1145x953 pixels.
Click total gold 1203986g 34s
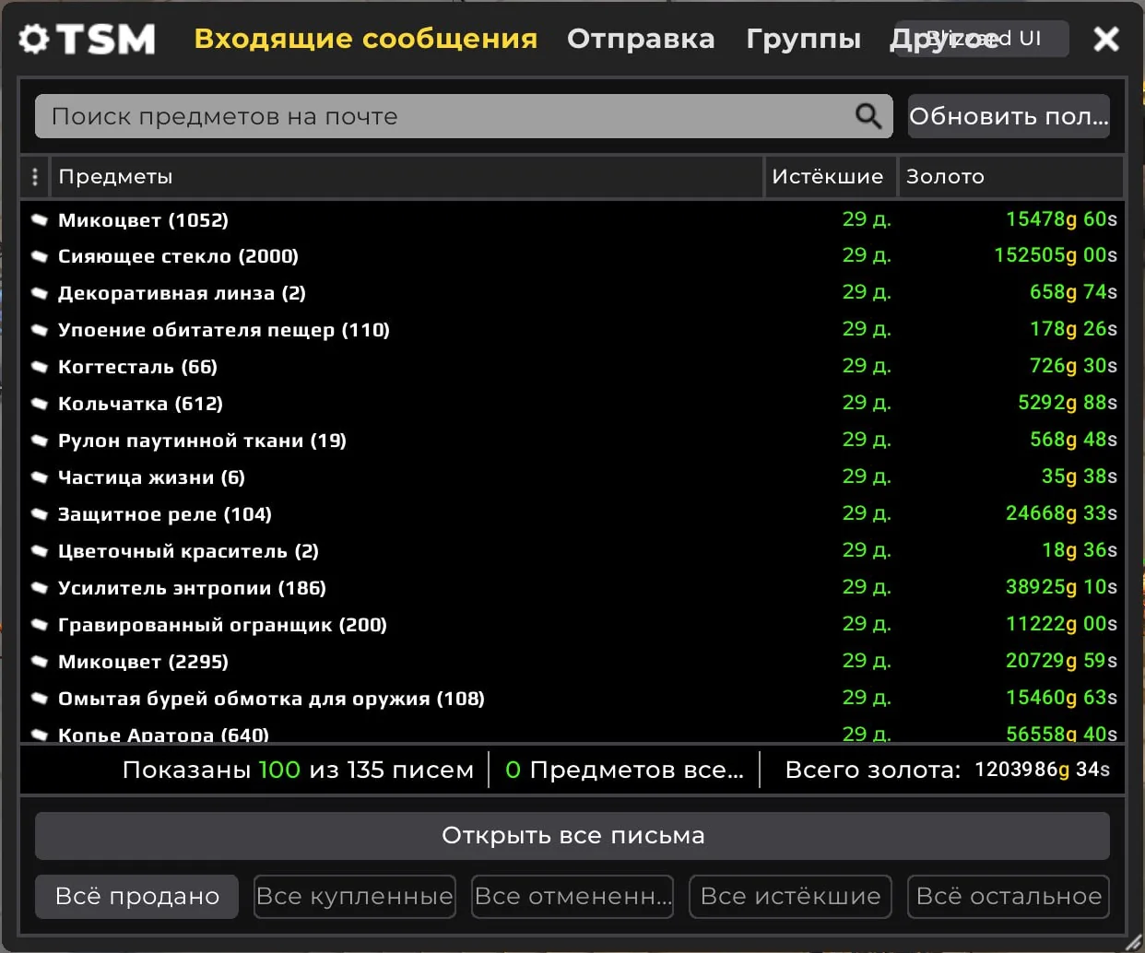(x=1042, y=770)
